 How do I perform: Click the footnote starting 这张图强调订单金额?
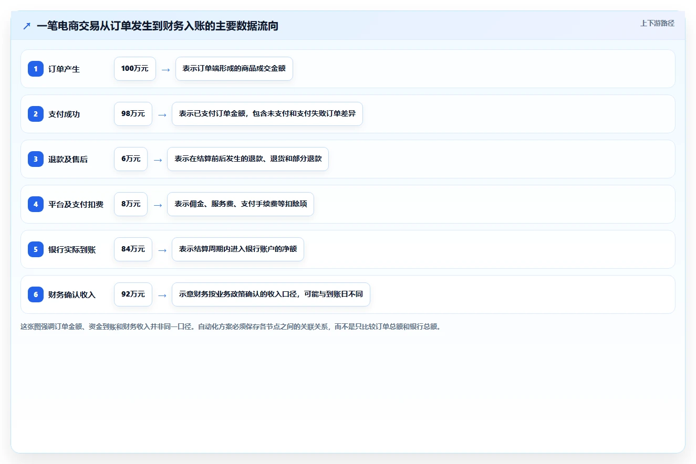click(x=232, y=326)
